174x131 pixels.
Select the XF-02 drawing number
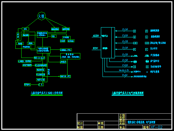tap(156, 127)
